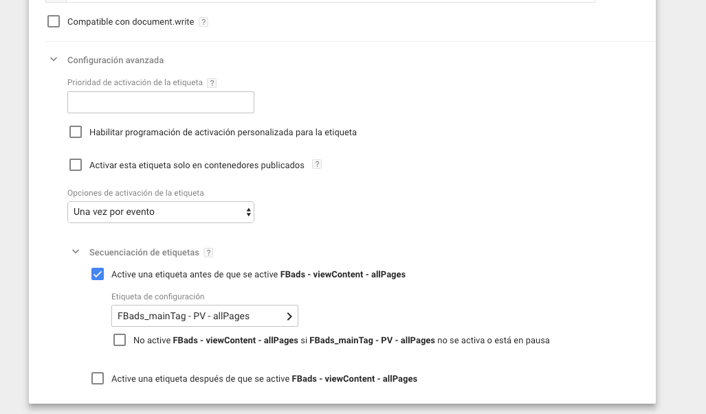Click up-down arrows on Una vez por evento
This screenshot has height=414, width=706.
pos(248,212)
